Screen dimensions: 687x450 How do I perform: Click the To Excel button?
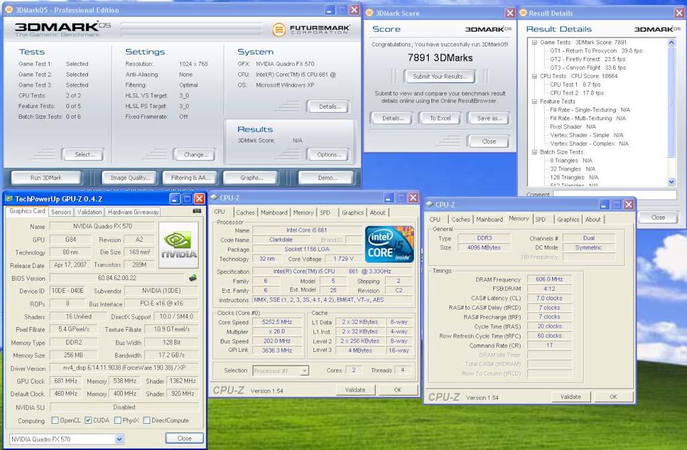point(440,118)
